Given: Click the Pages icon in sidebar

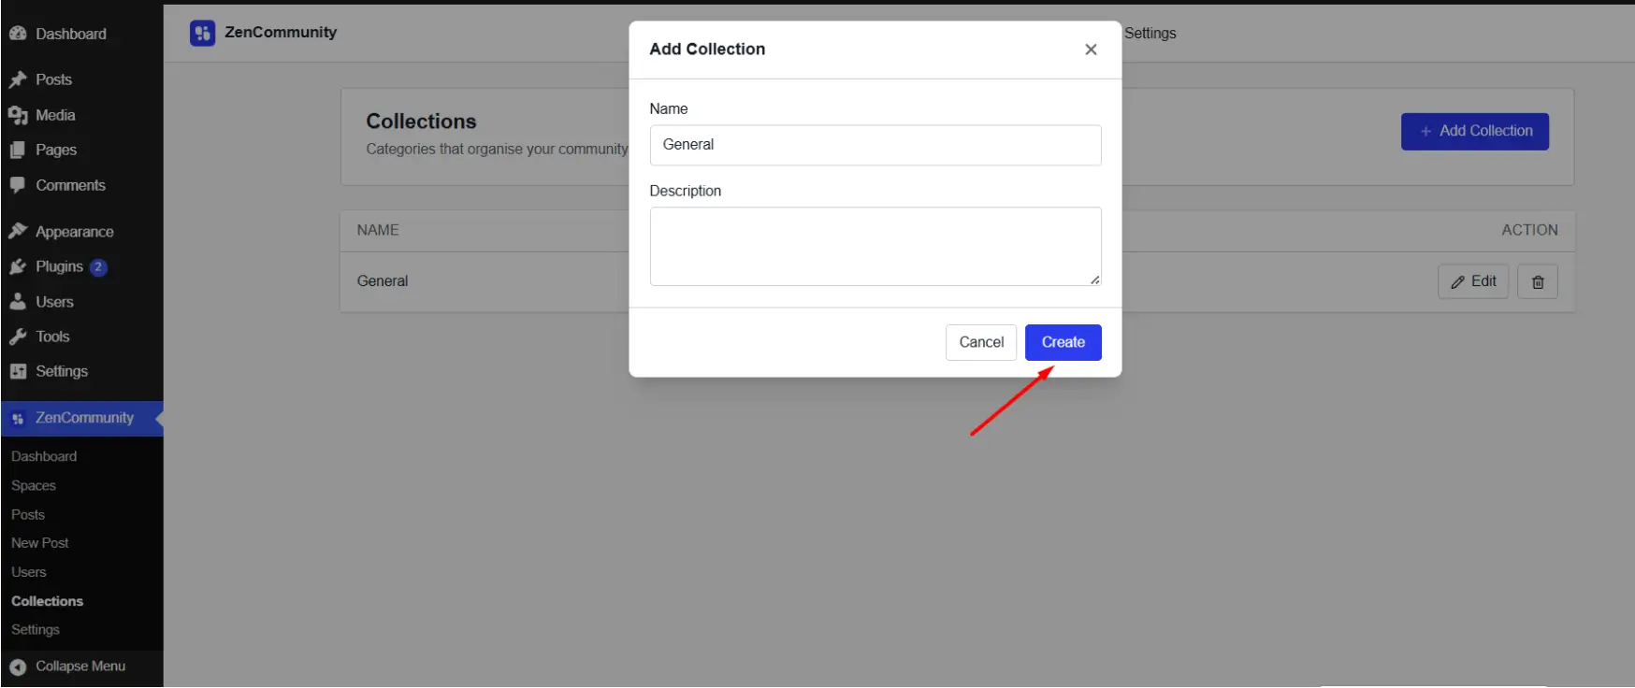Looking at the screenshot, I should click(x=18, y=150).
